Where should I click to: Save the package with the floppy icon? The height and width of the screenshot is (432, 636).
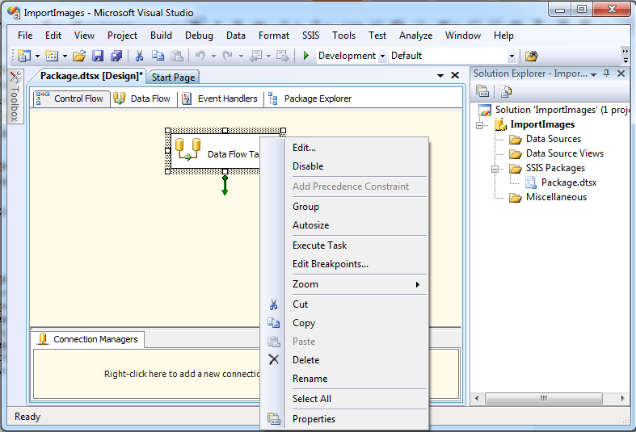point(98,56)
